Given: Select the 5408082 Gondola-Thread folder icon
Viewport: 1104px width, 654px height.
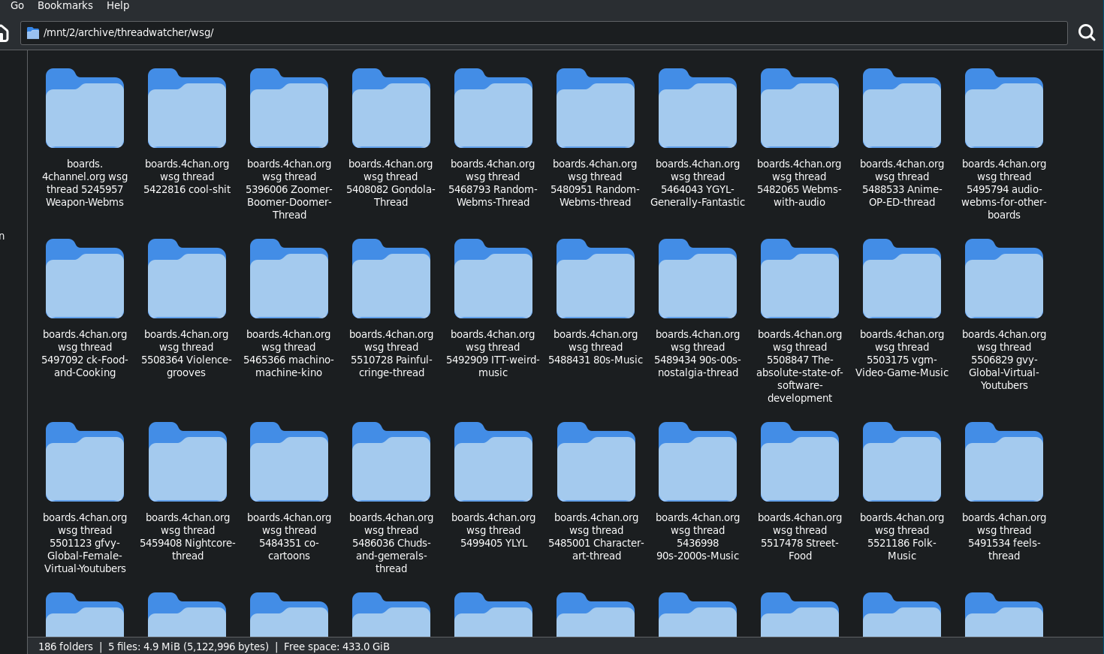Looking at the screenshot, I should pyautogui.click(x=391, y=108).
